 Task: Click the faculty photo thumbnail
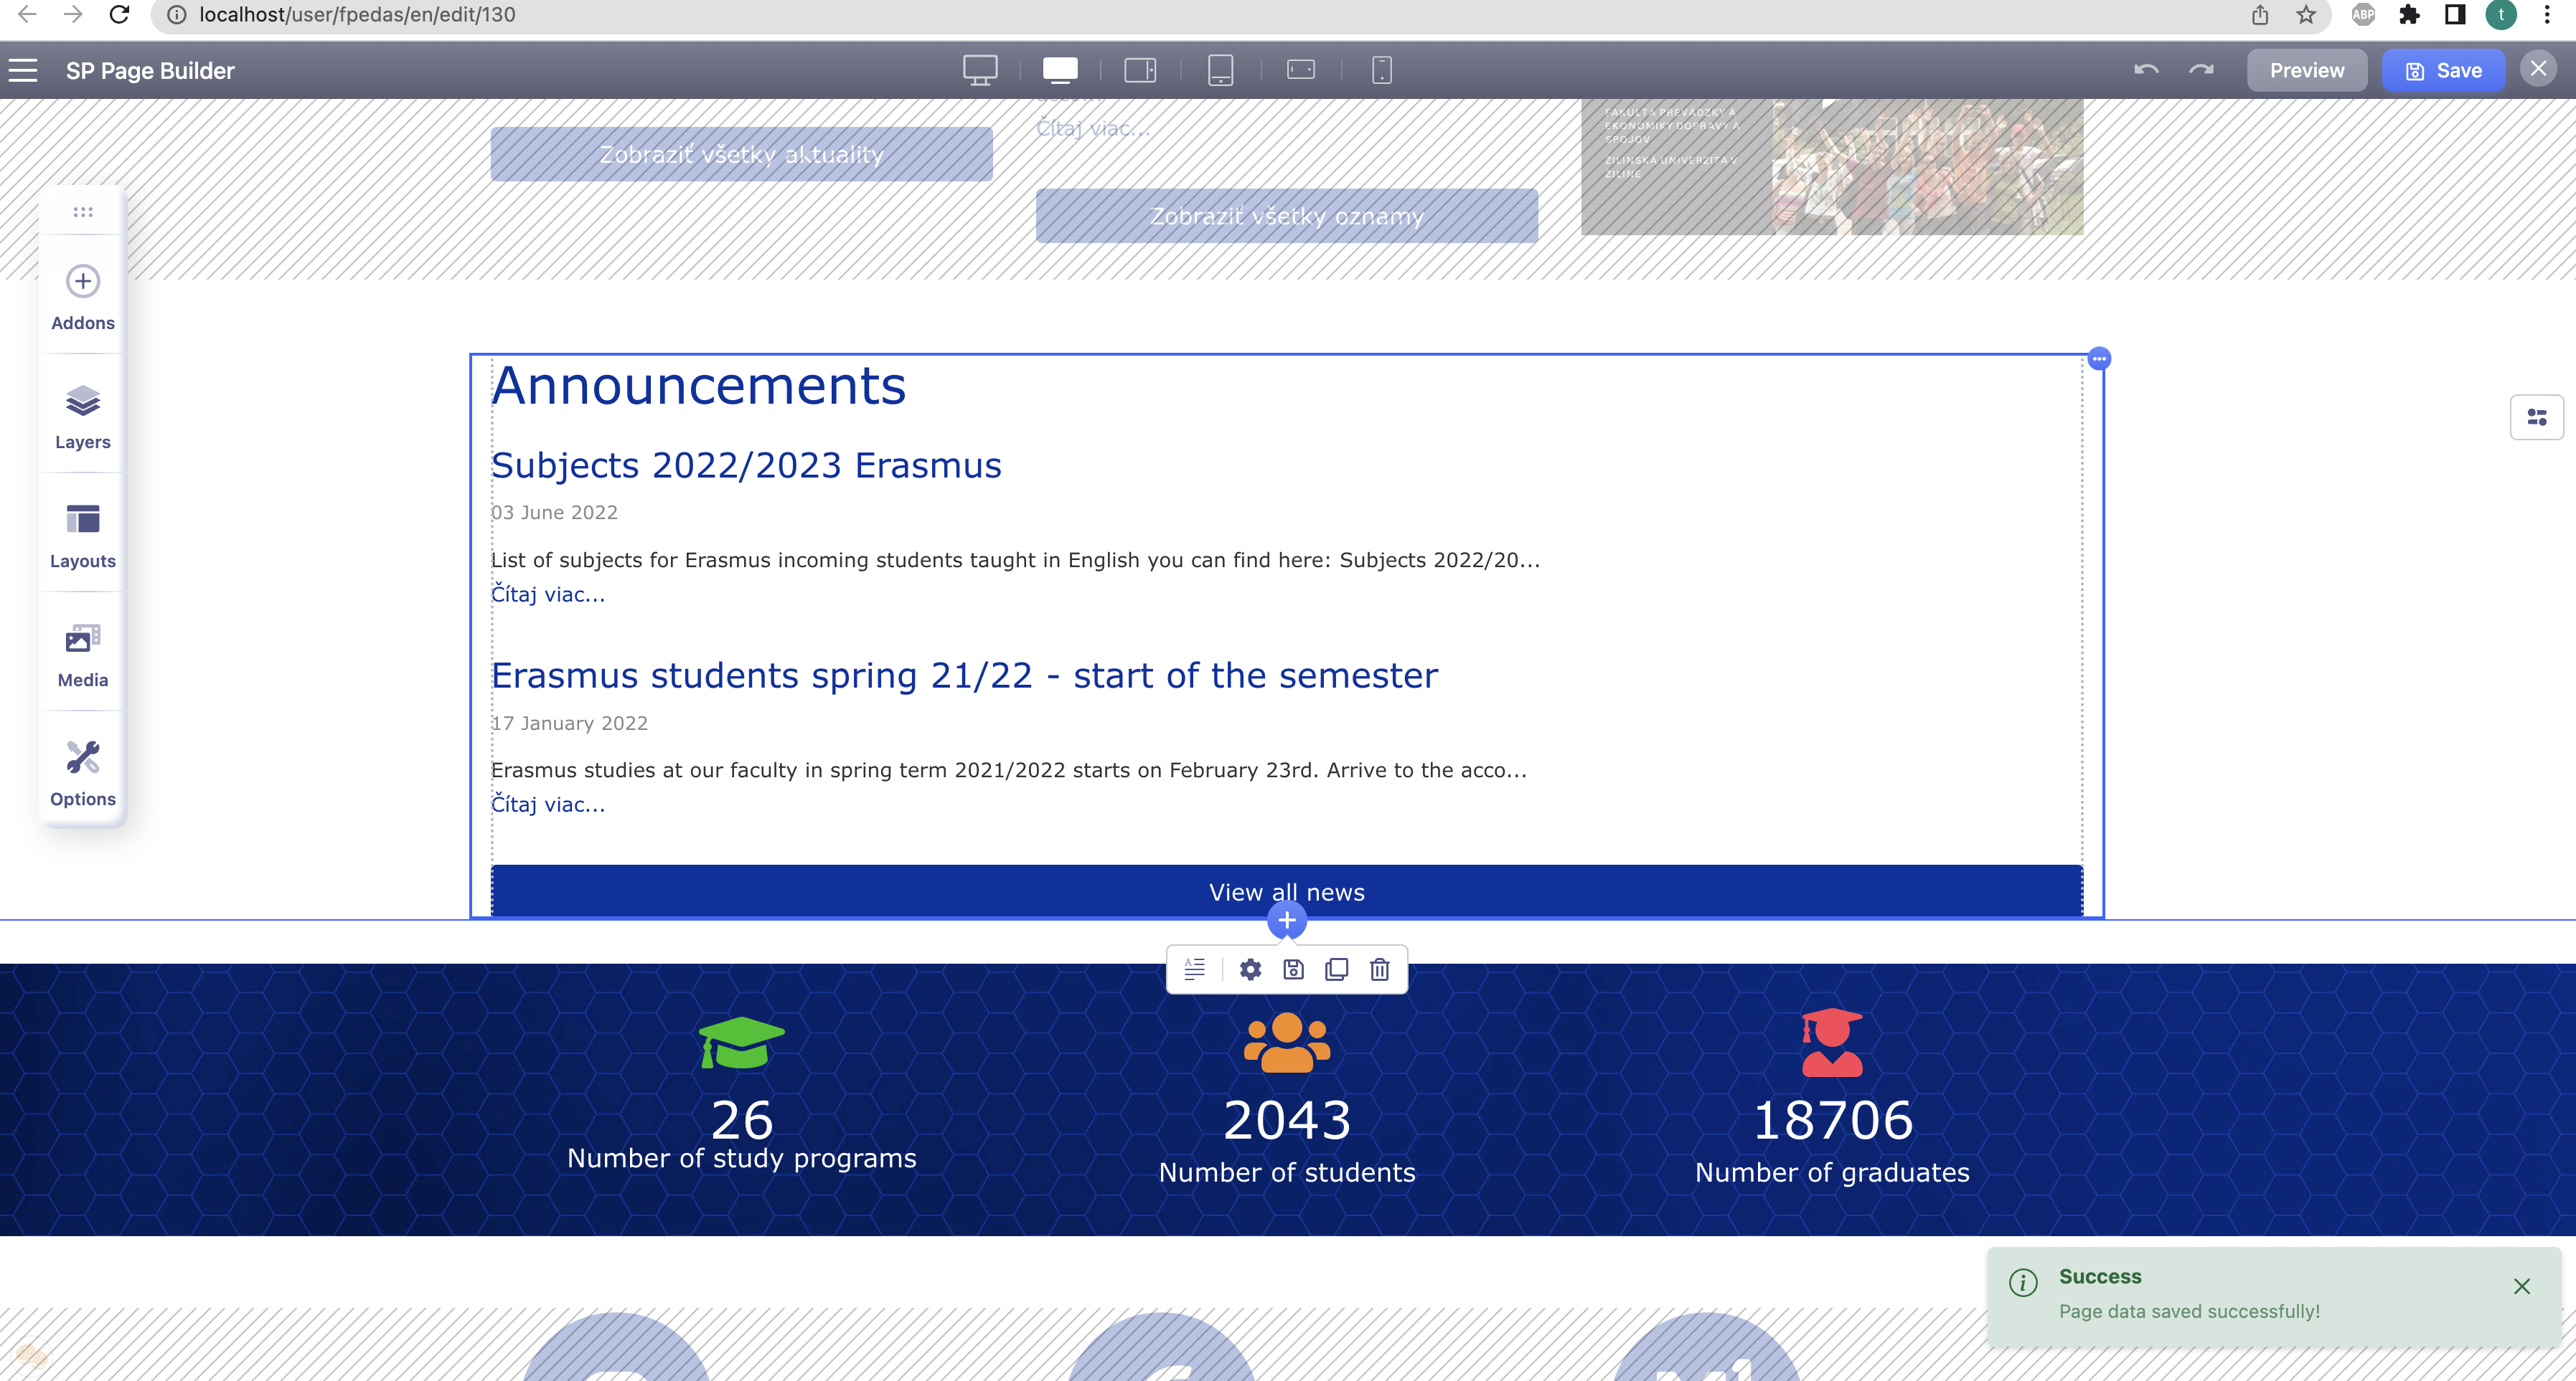coord(1832,167)
